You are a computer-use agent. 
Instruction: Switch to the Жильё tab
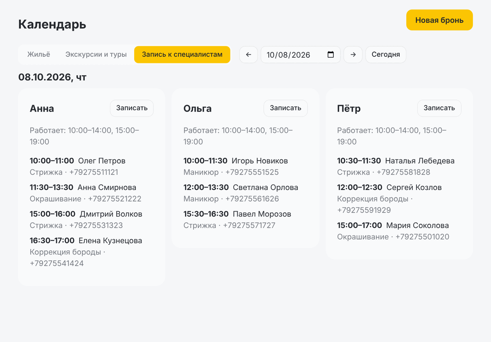[x=39, y=54]
